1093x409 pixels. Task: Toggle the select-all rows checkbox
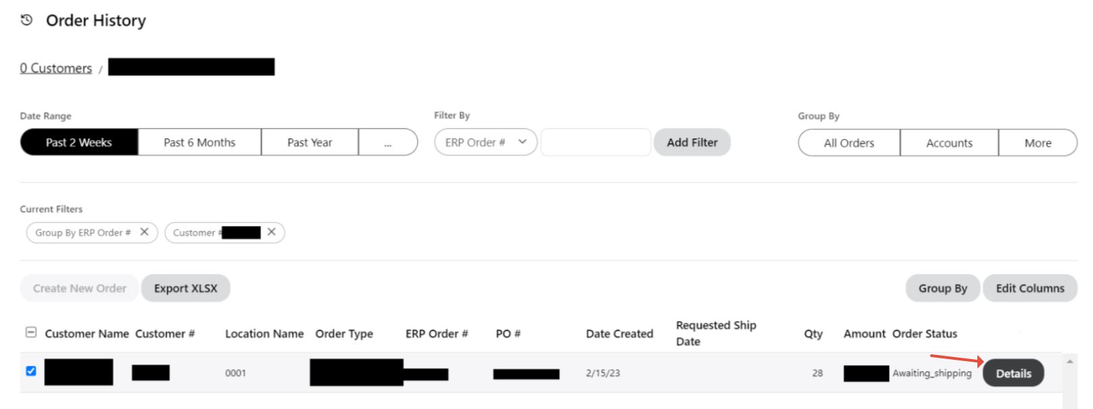[31, 333]
